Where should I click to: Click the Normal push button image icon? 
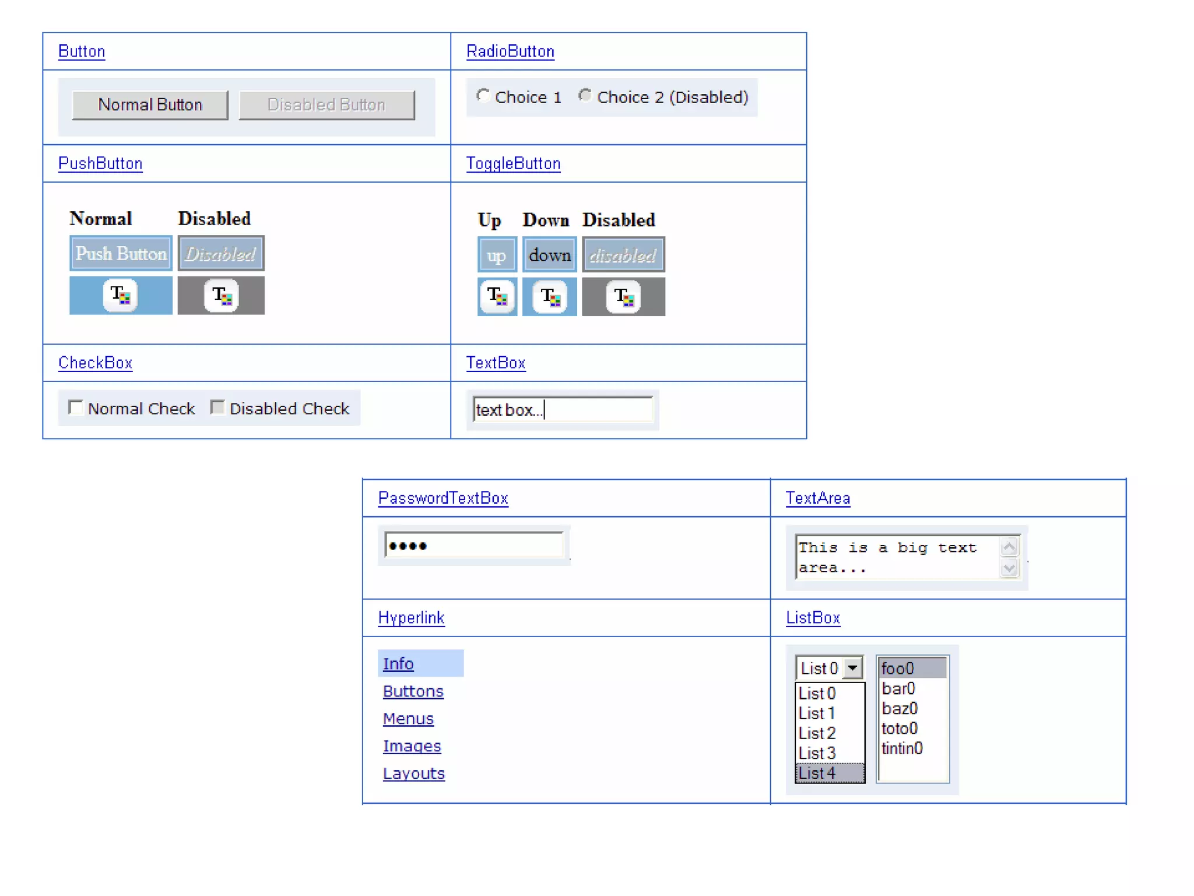pos(121,295)
